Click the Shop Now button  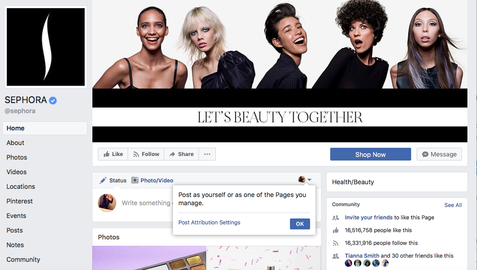coord(370,154)
